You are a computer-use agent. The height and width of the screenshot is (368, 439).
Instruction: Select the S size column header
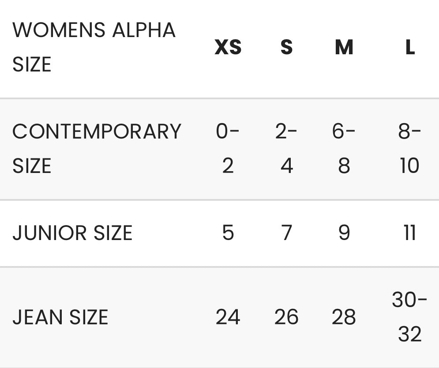pyautogui.click(x=286, y=47)
